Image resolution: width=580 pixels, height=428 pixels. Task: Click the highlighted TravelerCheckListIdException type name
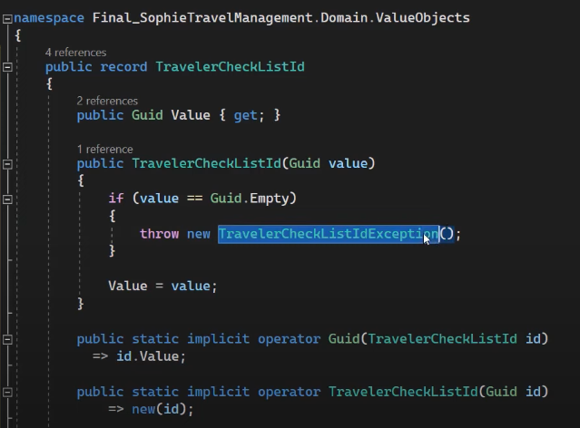click(328, 234)
